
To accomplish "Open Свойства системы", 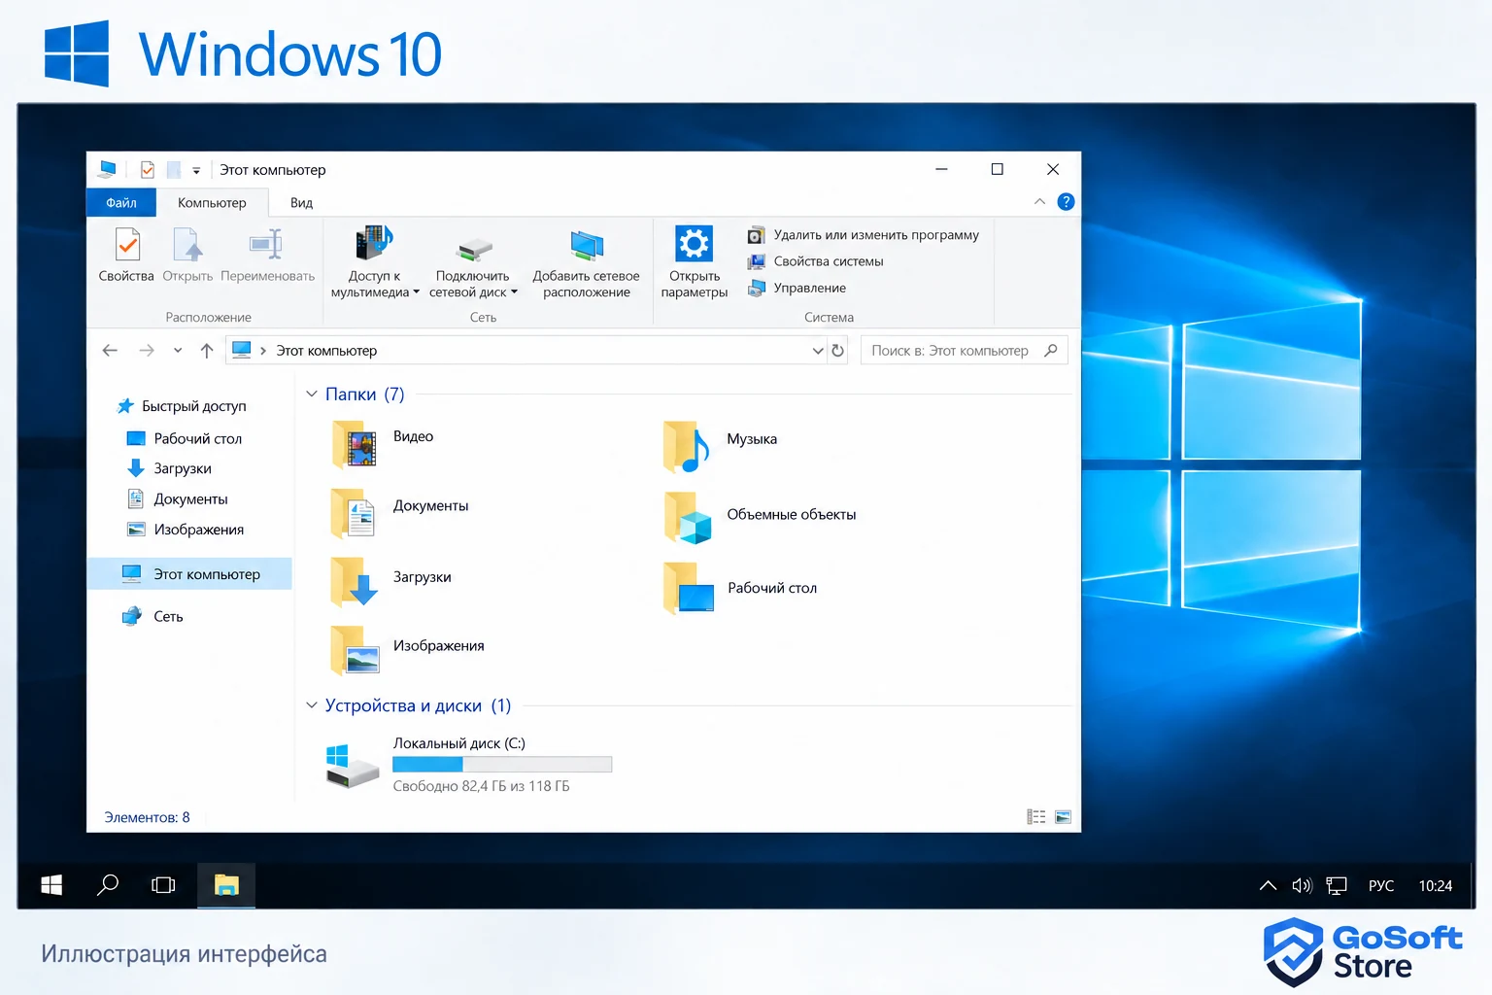I will point(816,261).
